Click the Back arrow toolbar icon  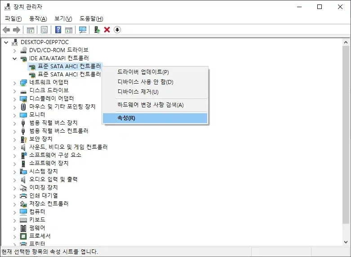coord(6,30)
